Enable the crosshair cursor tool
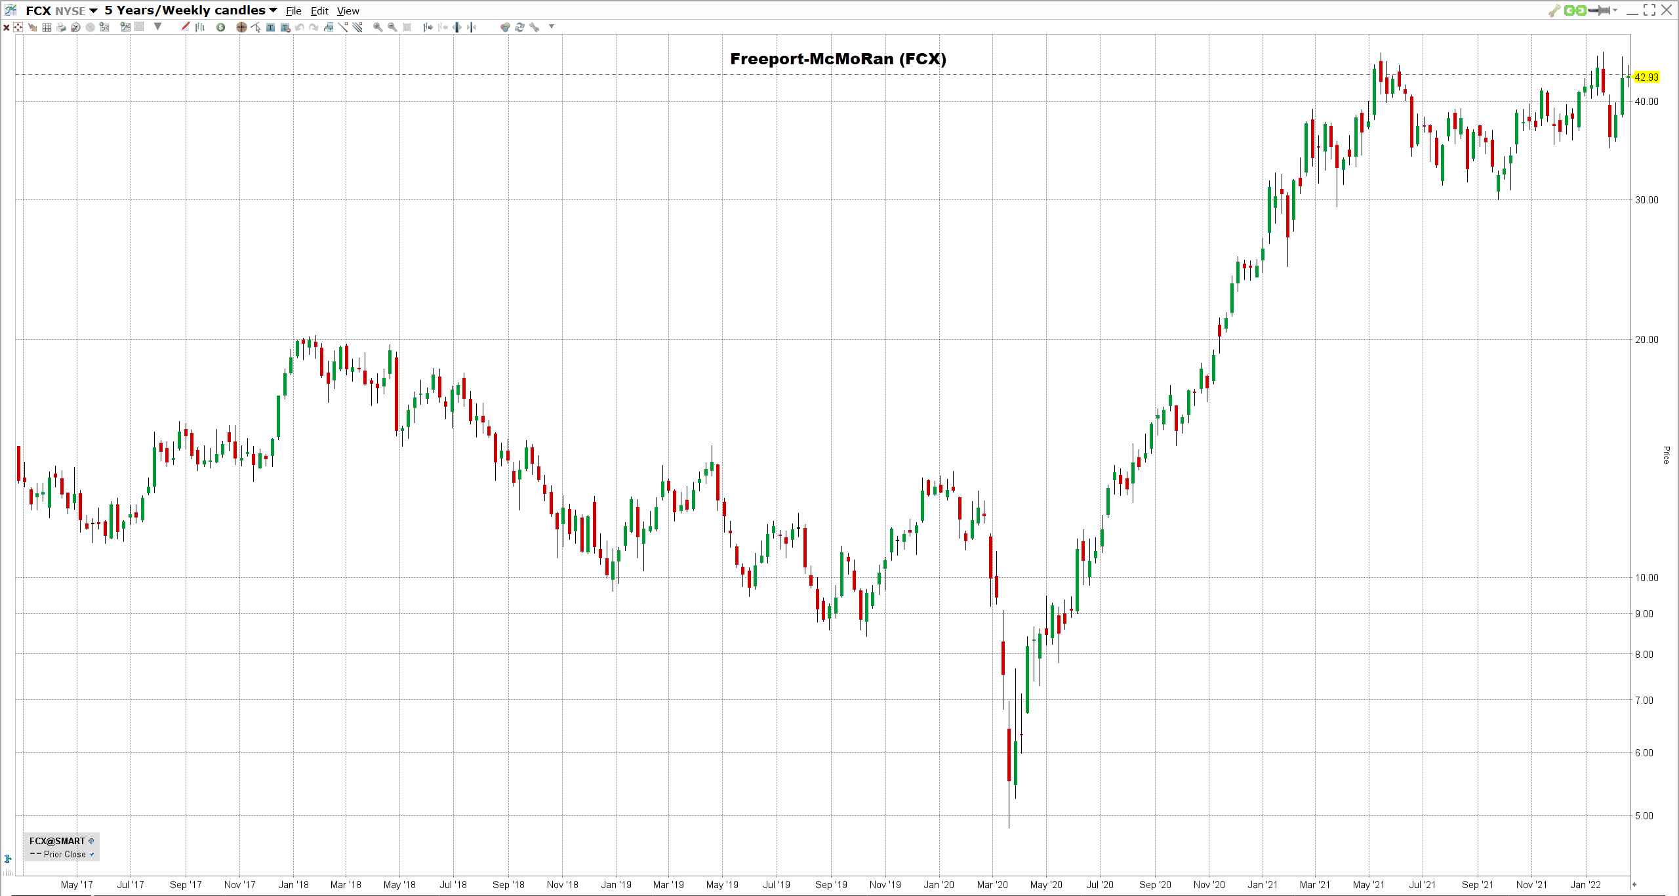1679x896 pixels. [x=241, y=27]
